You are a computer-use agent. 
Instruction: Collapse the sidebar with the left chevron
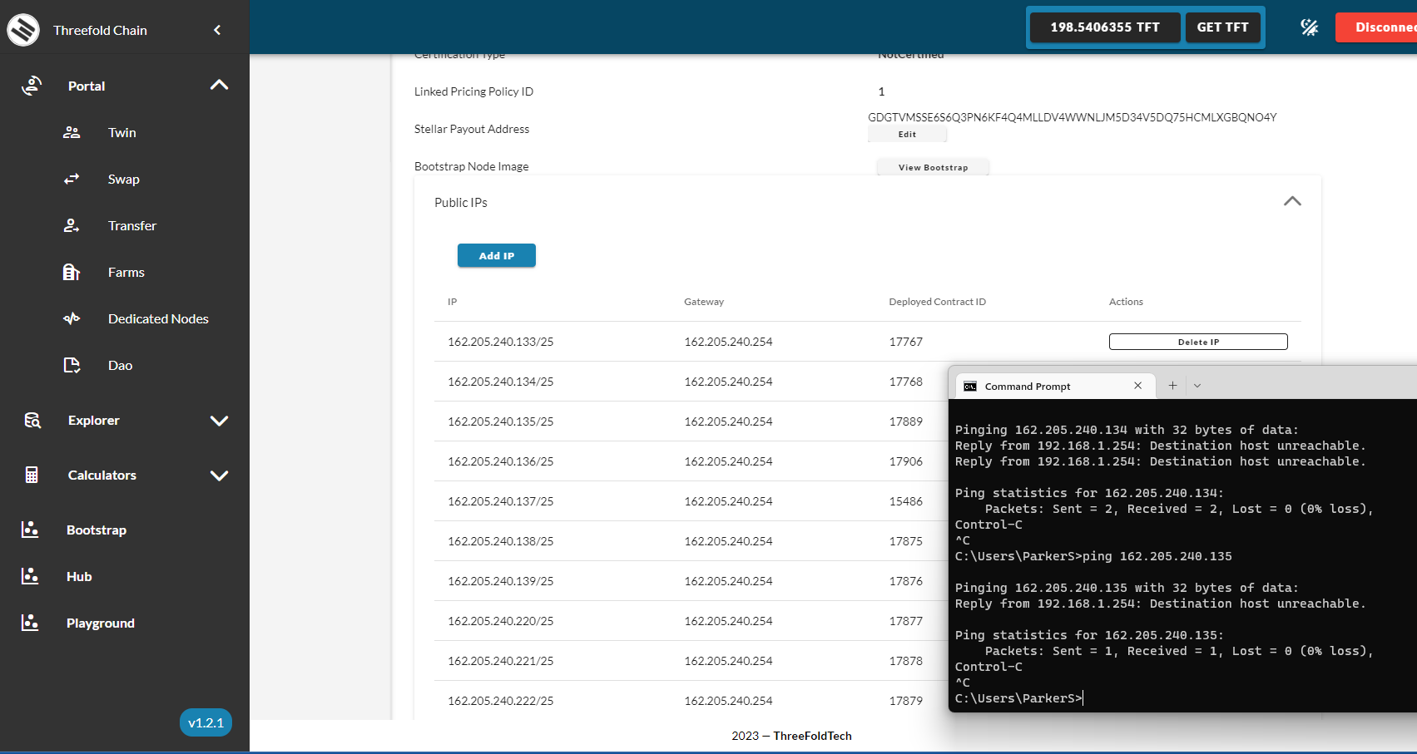click(216, 29)
